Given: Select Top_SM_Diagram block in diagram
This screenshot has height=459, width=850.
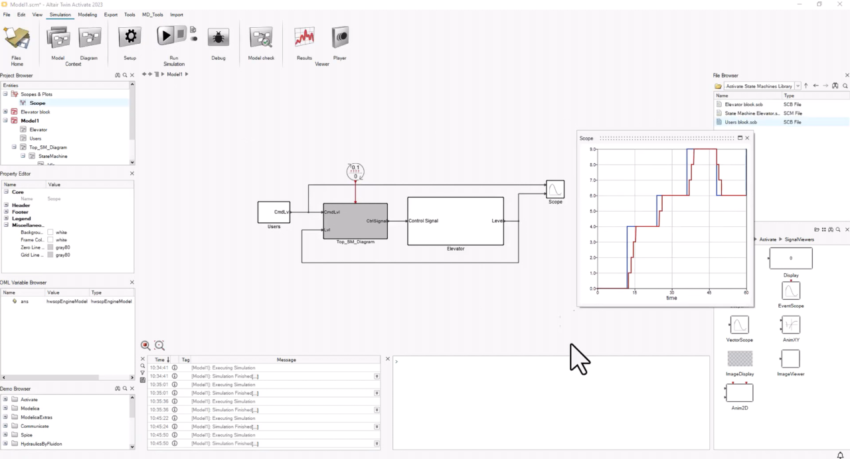Looking at the screenshot, I should pyautogui.click(x=355, y=221).
